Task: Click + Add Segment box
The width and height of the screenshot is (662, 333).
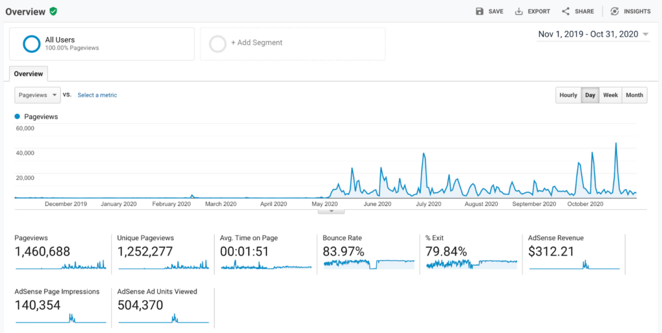Action: click(x=293, y=44)
